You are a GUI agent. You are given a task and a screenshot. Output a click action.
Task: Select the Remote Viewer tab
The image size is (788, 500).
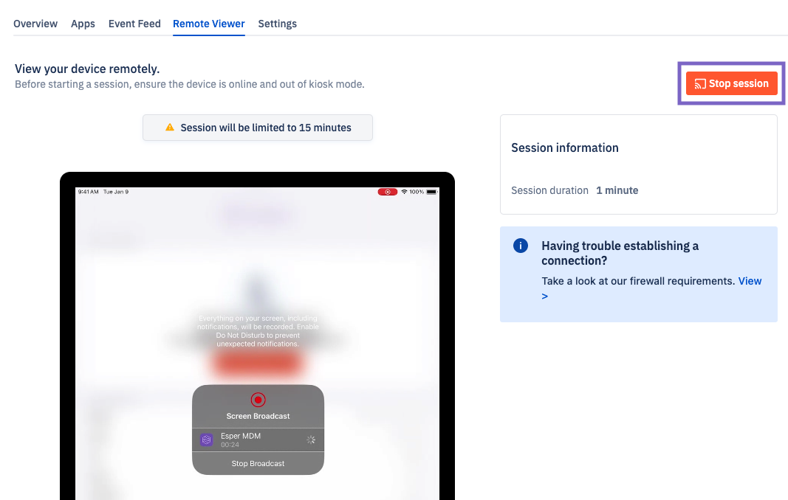[209, 24]
